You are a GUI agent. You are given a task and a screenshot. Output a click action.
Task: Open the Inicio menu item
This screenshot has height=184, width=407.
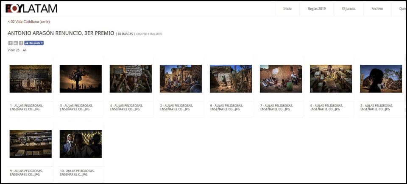(287, 8)
